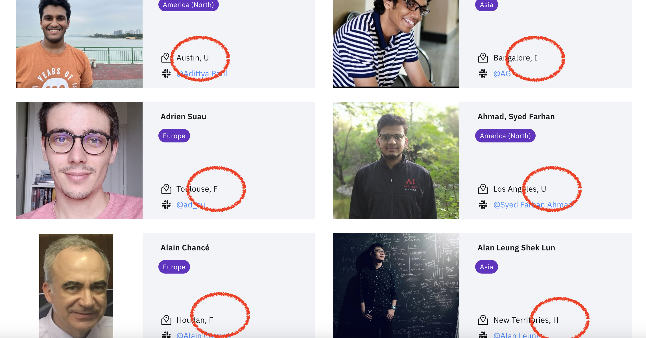646x338 pixels.
Task: Click the America (North) badge at top left
Action: pos(188,5)
